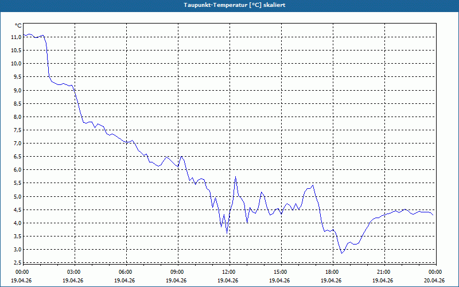Select the 9,0 y-axis label

17,90
